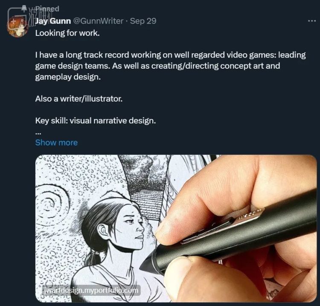The width and height of the screenshot is (320, 306).
Task: Click the drawn woman's face in the image
Action: 134,226
